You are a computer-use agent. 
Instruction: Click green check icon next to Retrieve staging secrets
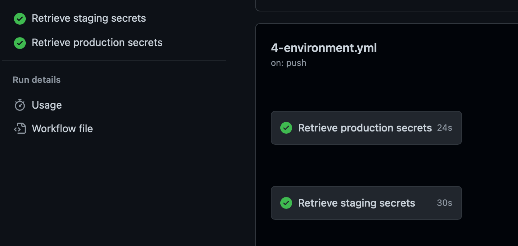tap(19, 18)
